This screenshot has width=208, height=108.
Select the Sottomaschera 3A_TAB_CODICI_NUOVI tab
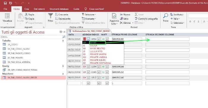[89, 31]
